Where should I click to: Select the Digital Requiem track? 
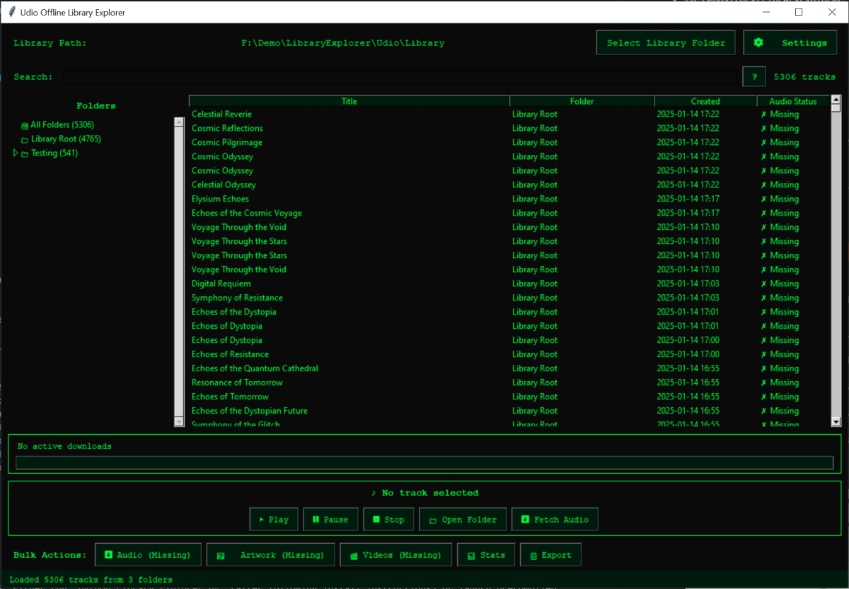(509, 284)
